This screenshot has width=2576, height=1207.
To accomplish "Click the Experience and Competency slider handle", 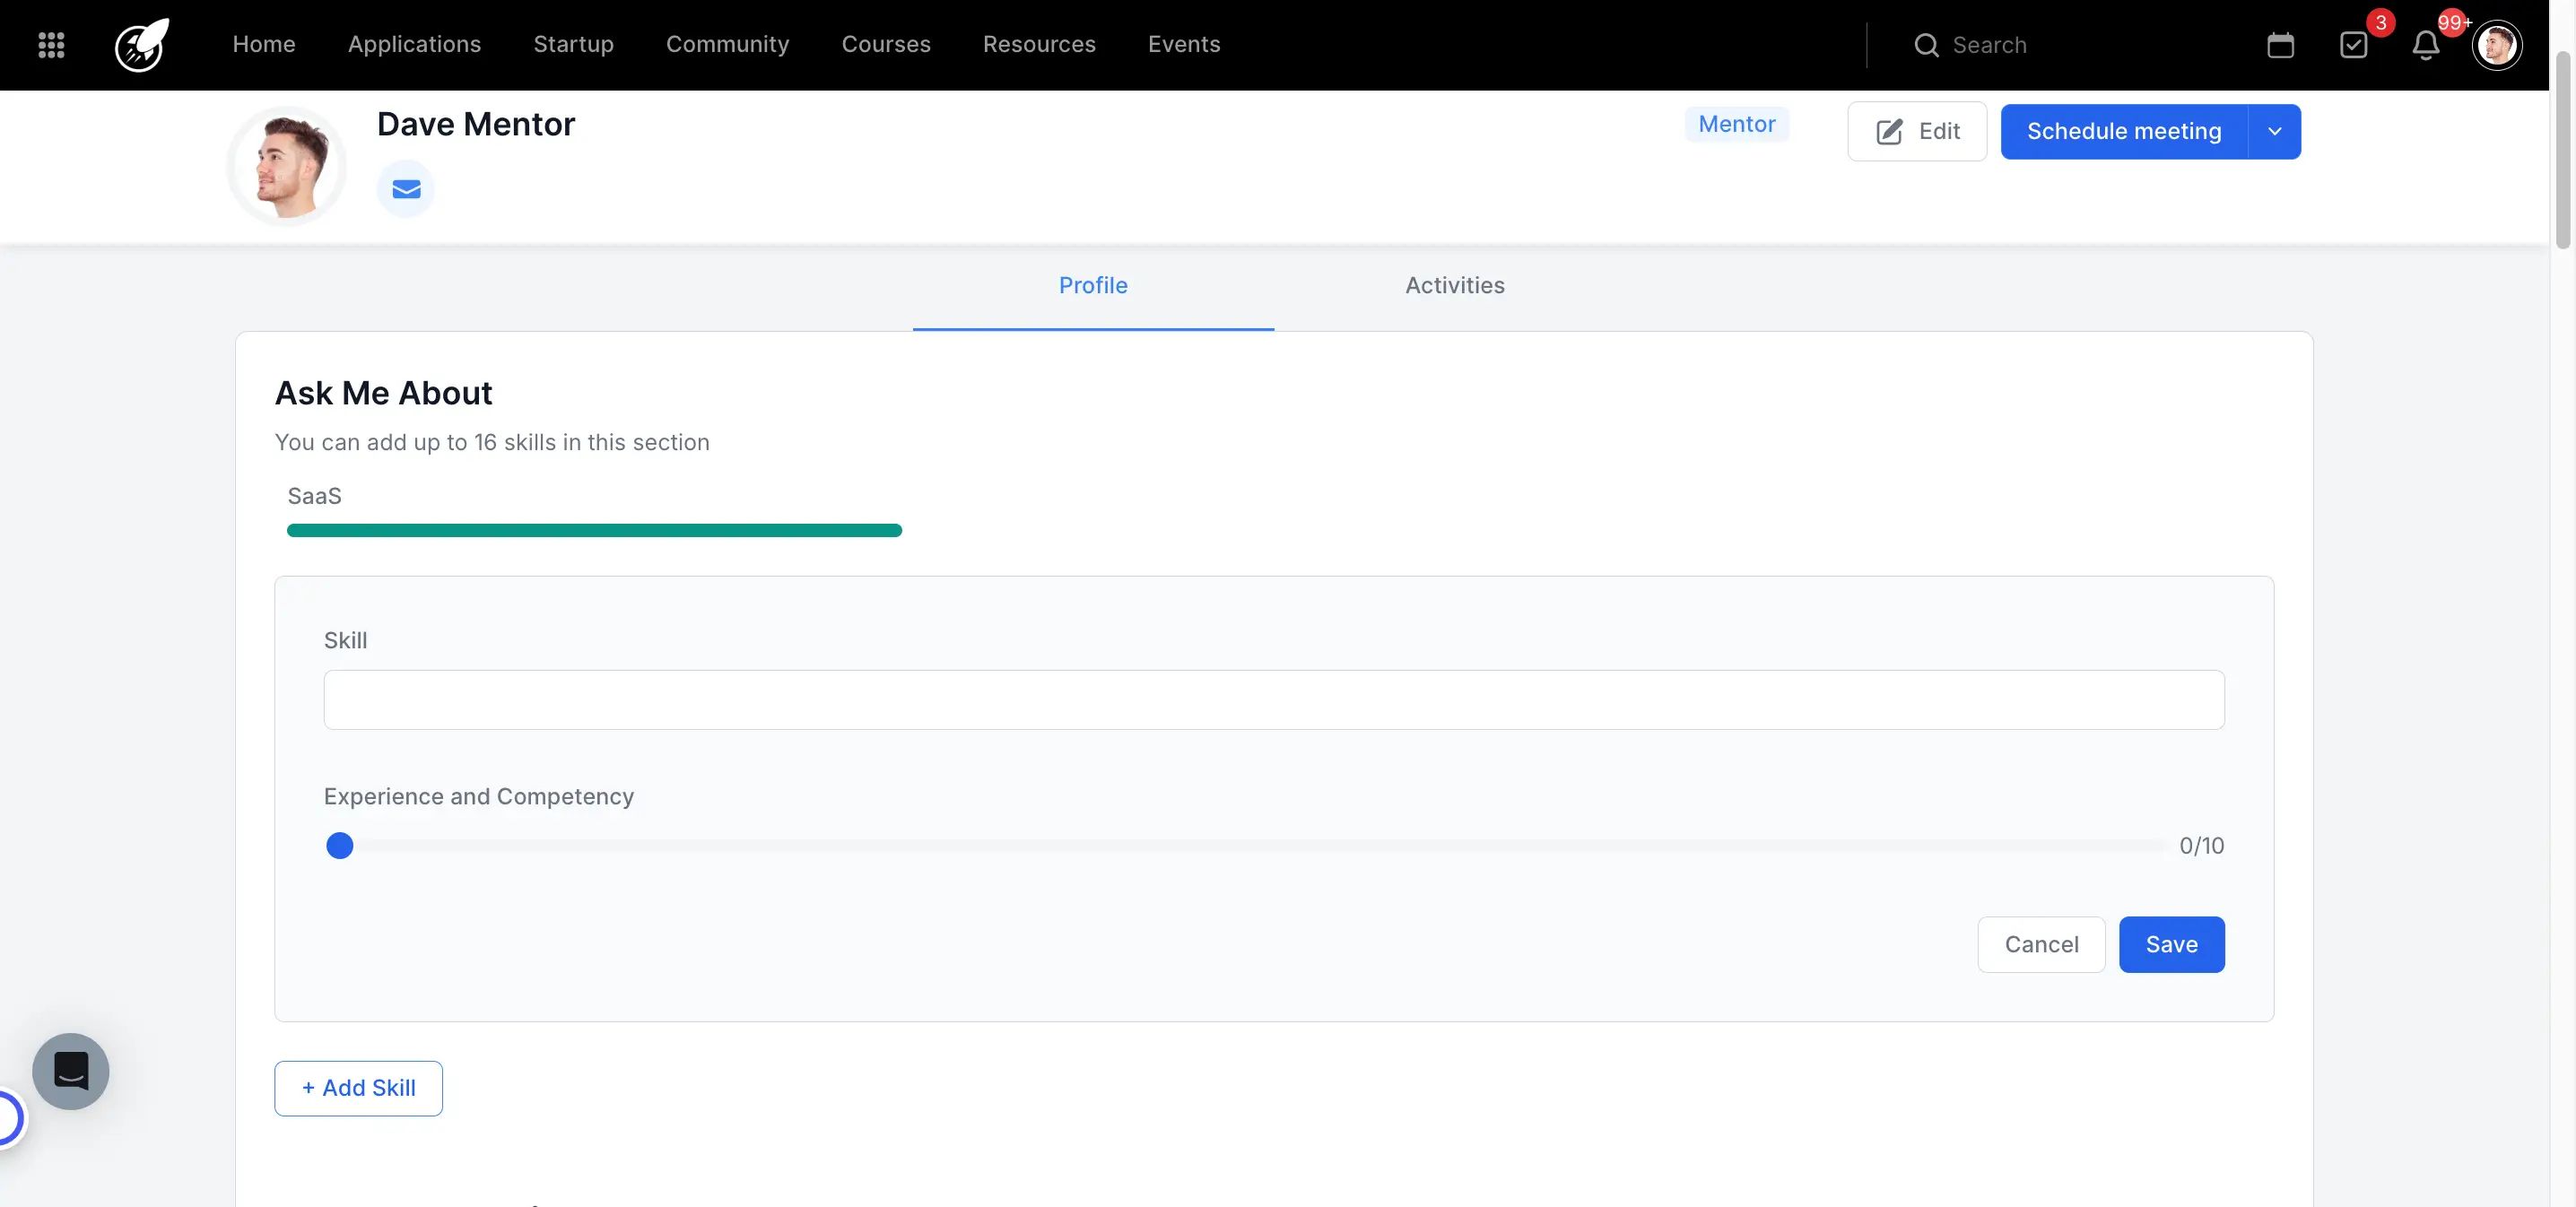I will click(x=340, y=846).
